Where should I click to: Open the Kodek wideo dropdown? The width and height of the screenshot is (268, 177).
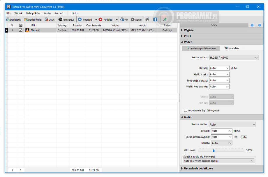[x=234, y=58]
